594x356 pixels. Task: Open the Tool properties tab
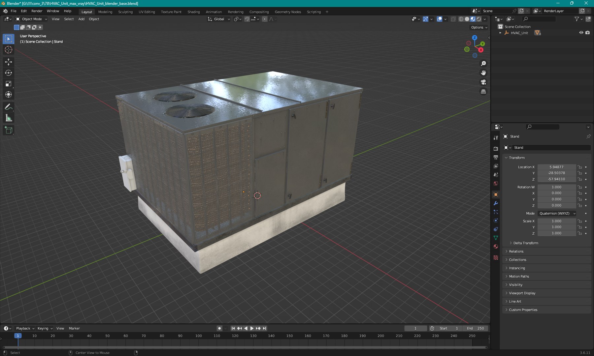496,138
